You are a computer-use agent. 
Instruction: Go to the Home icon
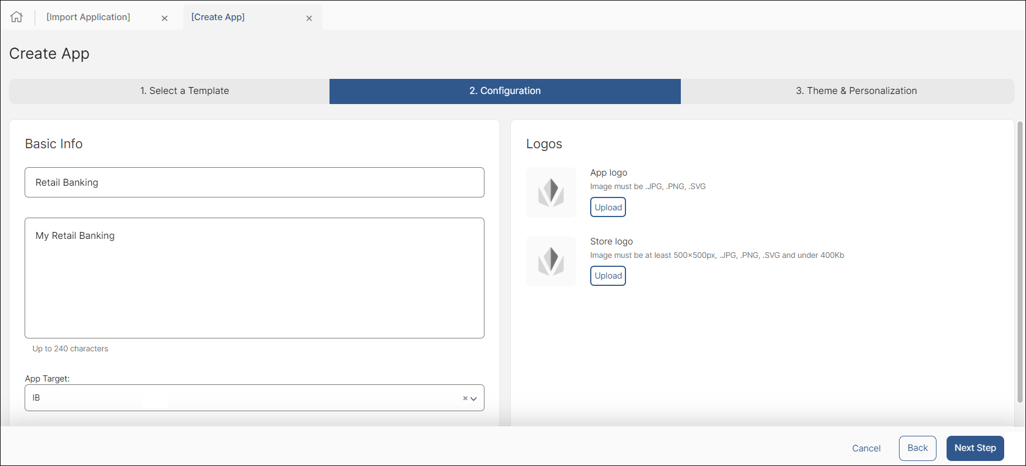tap(17, 17)
